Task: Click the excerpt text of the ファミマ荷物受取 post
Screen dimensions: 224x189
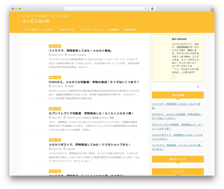Action: click(x=94, y=63)
